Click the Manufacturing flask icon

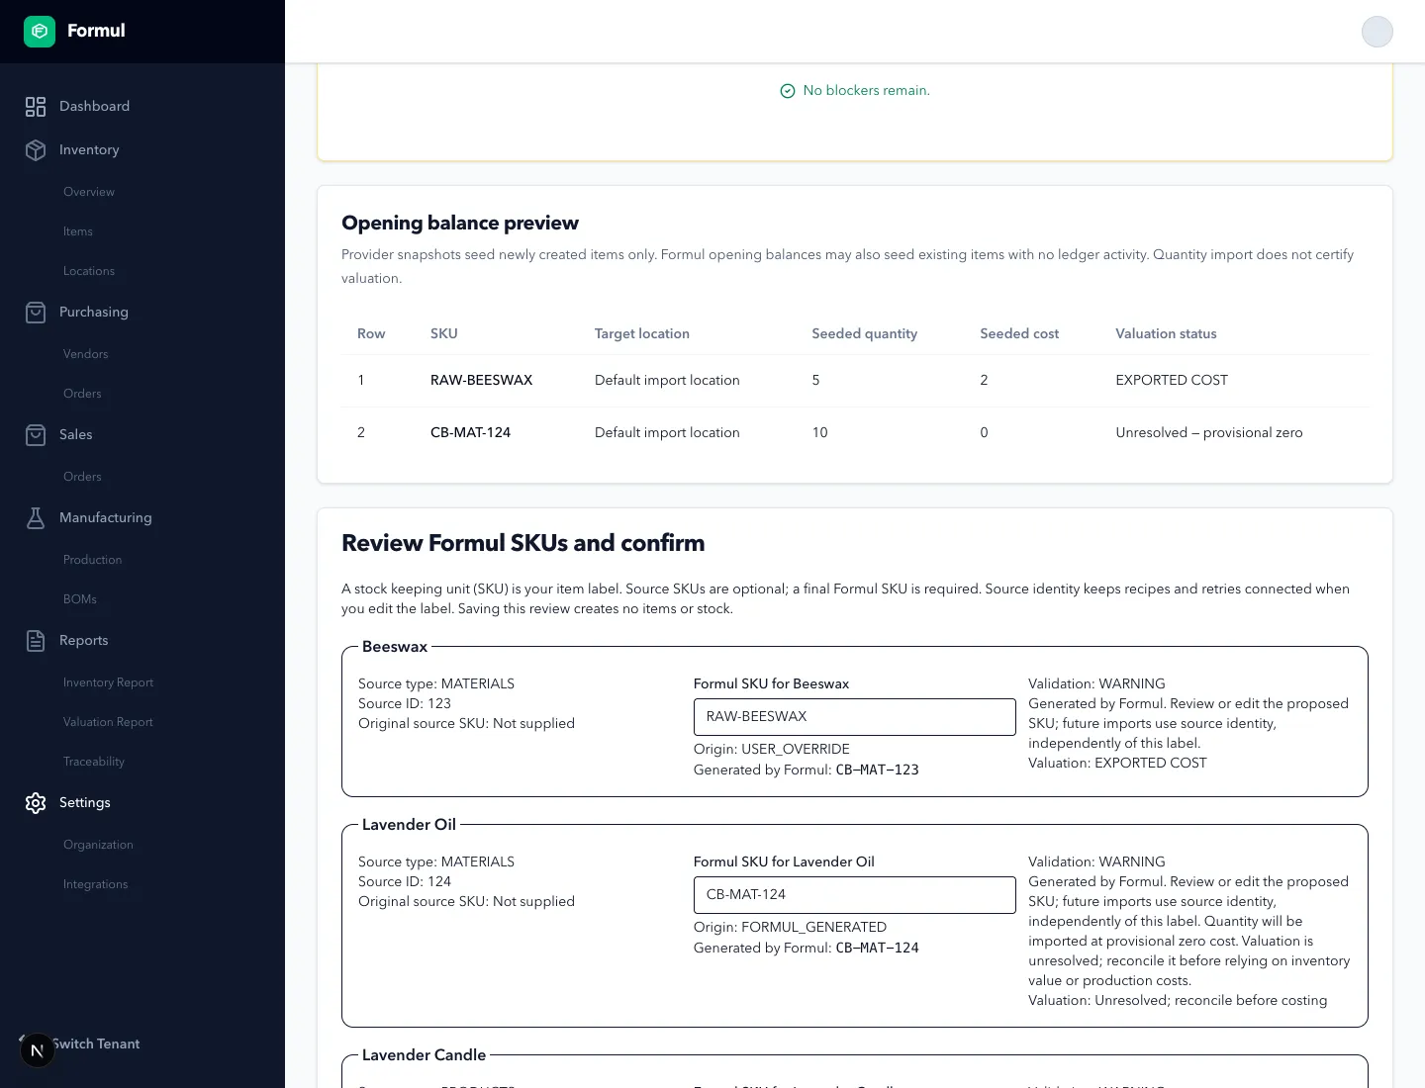[x=36, y=518]
